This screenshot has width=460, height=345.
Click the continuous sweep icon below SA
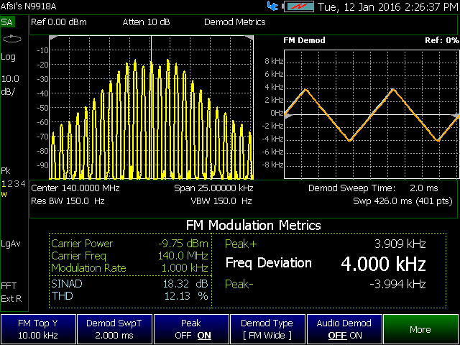pyautogui.click(x=11, y=39)
